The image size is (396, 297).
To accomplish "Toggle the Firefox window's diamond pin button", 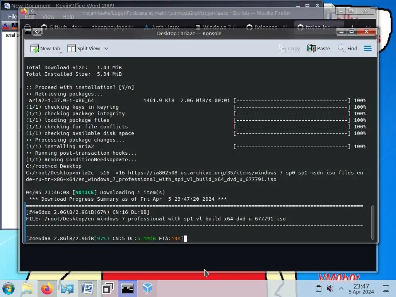I will tap(33, 11).
